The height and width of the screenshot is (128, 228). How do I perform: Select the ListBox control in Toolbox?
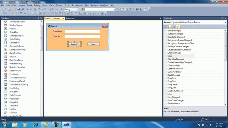(x=12, y=109)
